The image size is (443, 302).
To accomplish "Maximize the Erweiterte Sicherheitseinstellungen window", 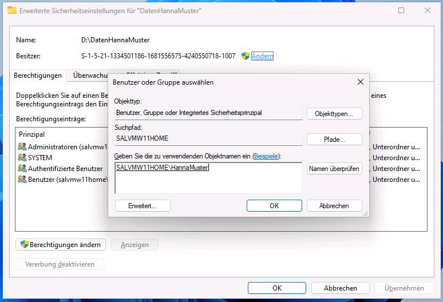I will point(401,10).
